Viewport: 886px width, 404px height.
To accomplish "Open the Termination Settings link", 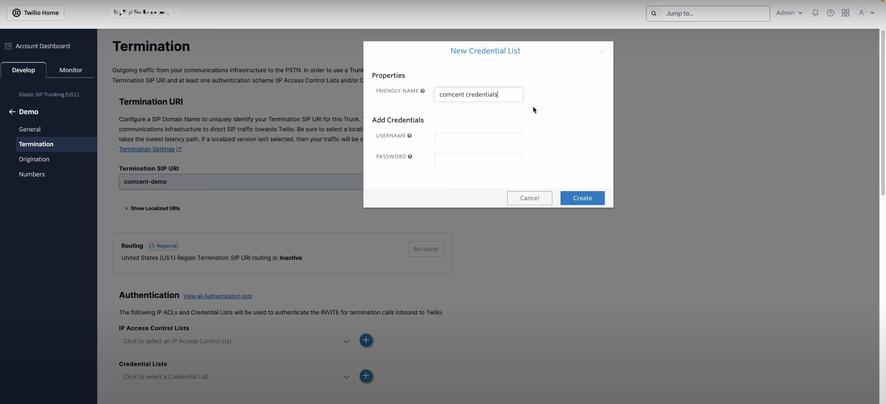I will click(x=147, y=149).
